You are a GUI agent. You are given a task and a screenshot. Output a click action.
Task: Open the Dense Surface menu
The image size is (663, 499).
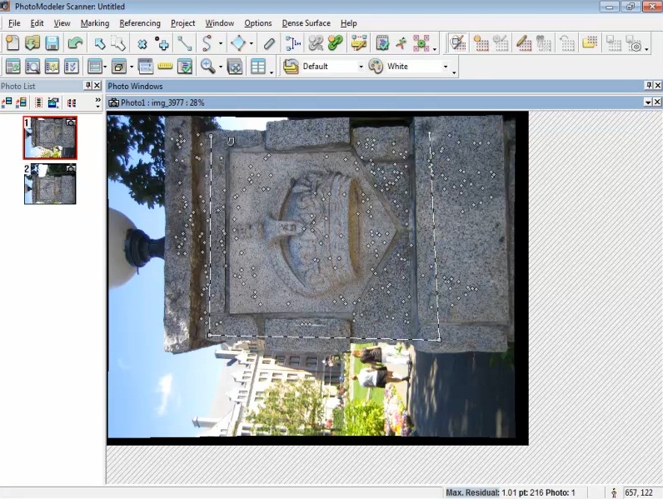306,23
